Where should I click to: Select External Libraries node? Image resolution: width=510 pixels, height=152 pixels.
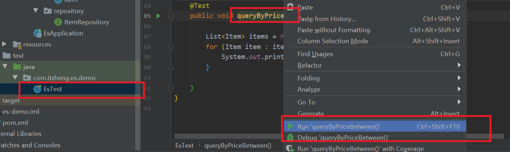pyautogui.click(x=21, y=134)
